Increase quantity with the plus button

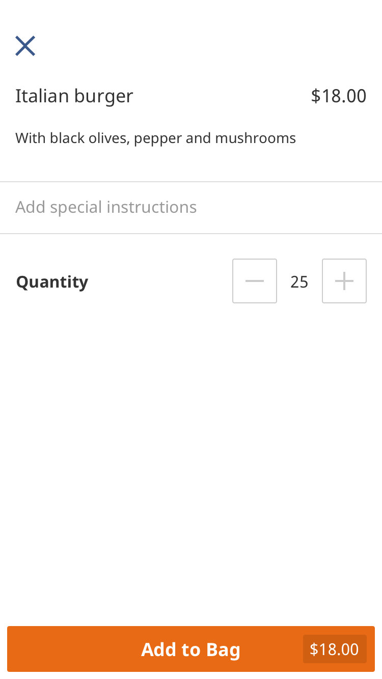pyautogui.click(x=344, y=281)
